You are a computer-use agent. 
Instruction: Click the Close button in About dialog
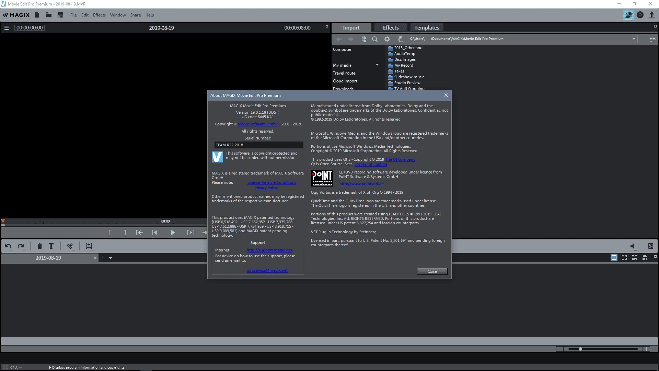point(432,271)
